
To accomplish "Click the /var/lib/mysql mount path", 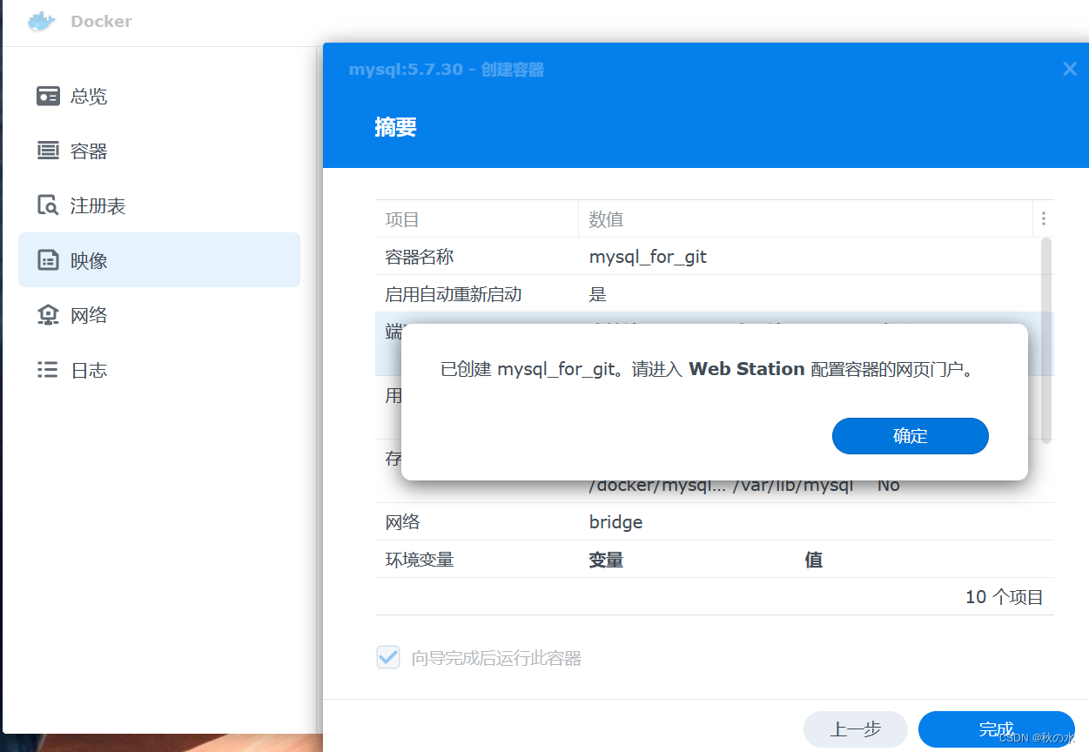I will point(793,485).
